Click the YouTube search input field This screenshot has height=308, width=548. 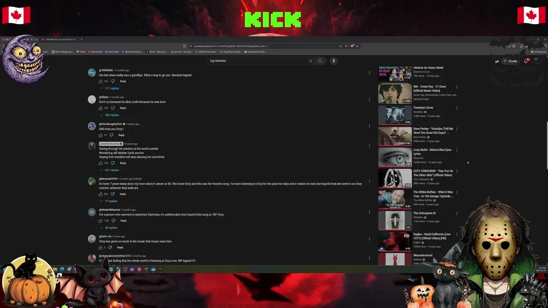click(257, 61)
